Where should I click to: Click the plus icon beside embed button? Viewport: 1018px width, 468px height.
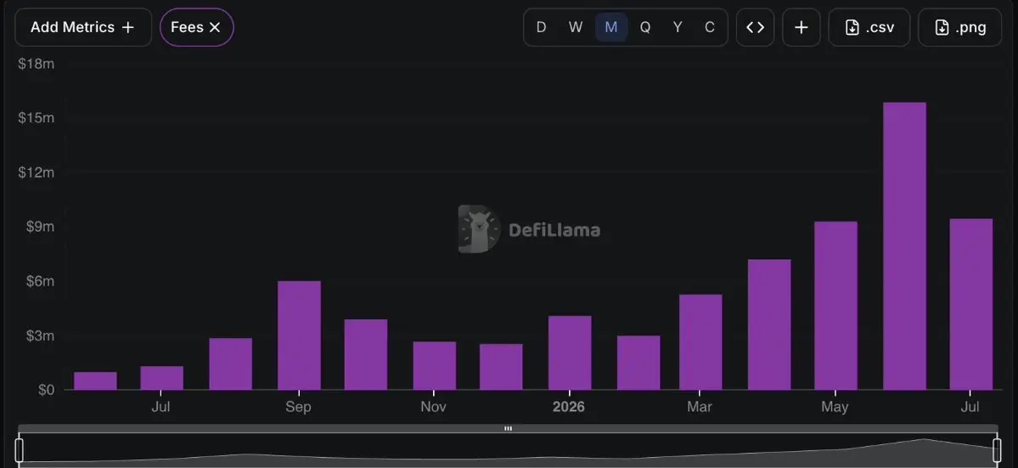[801, 27]
